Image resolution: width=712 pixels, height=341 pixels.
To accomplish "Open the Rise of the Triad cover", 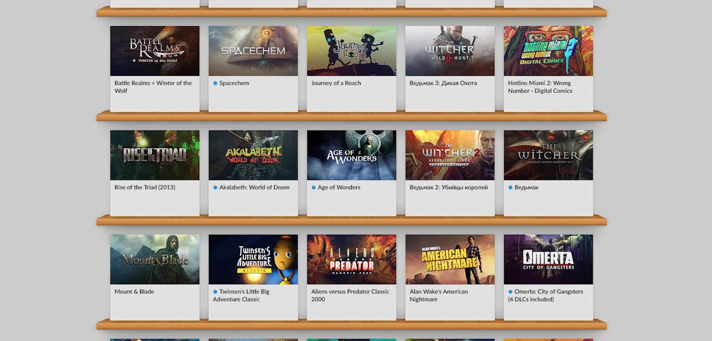I will tap(155, 155).
